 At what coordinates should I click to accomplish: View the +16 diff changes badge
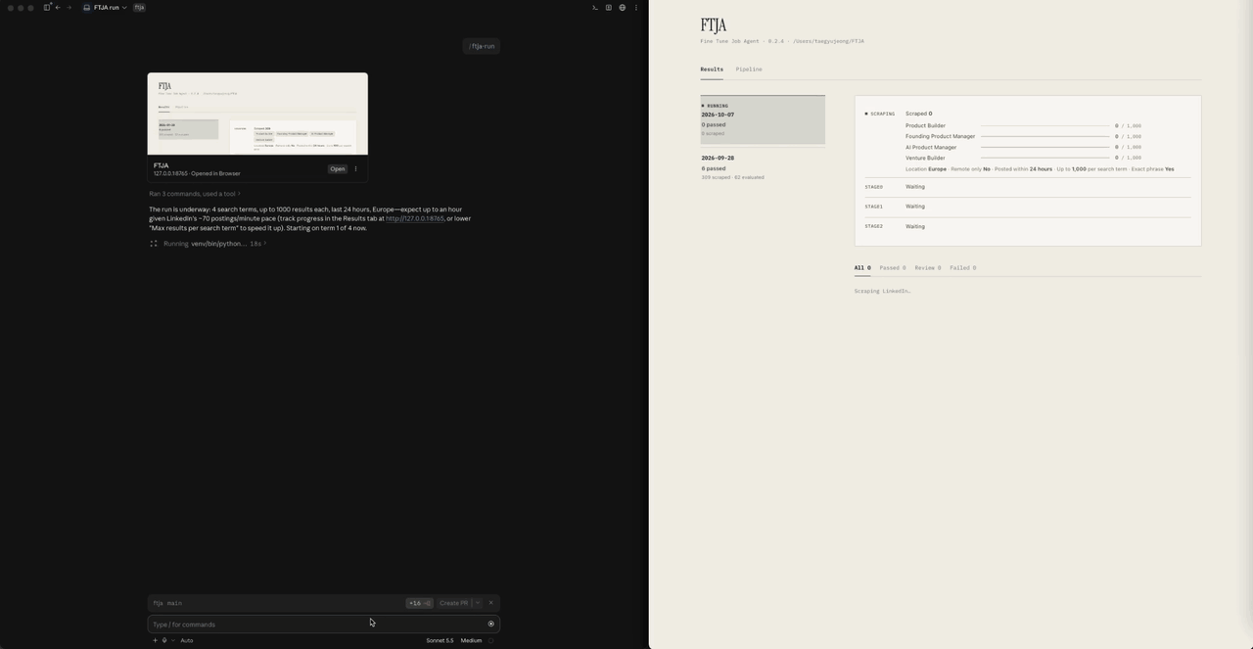[419, 603]
